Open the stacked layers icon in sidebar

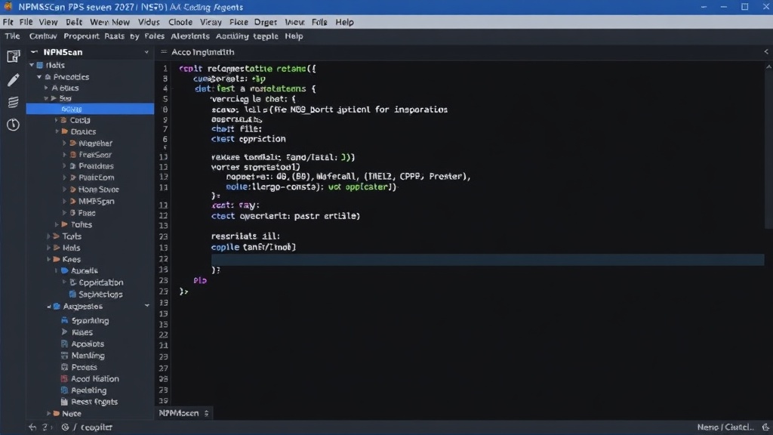click(14, 102)
